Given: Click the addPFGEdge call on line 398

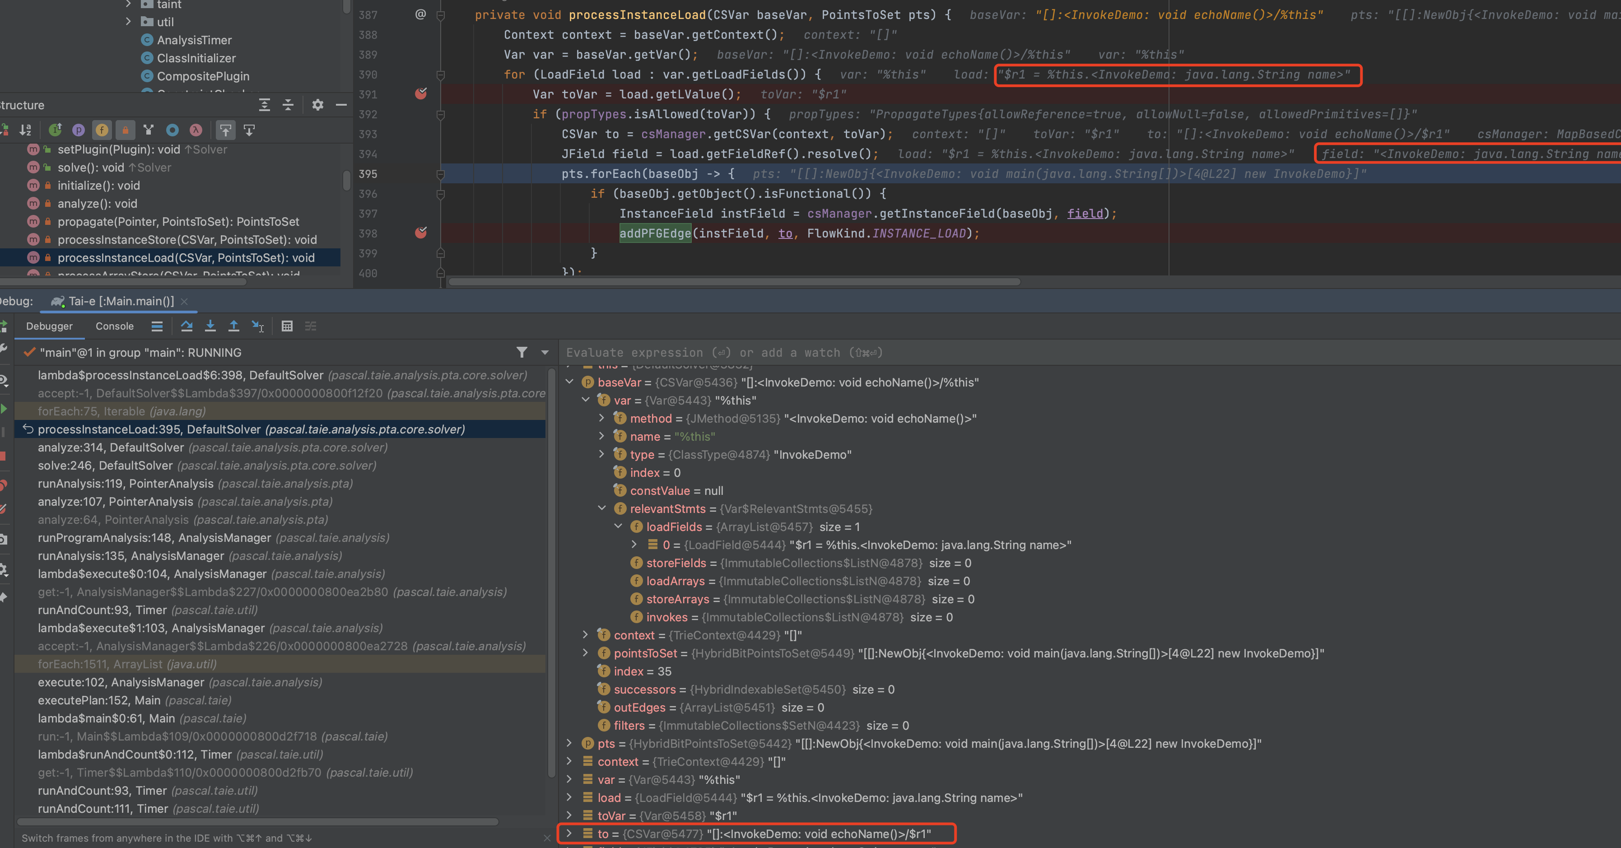Looking at the screenshot, I should pos(655,233).
